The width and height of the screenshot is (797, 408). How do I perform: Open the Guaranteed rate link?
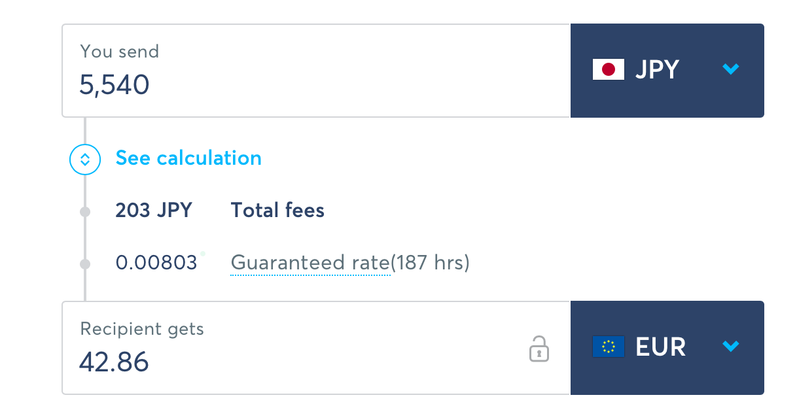[x=311, y=263]
